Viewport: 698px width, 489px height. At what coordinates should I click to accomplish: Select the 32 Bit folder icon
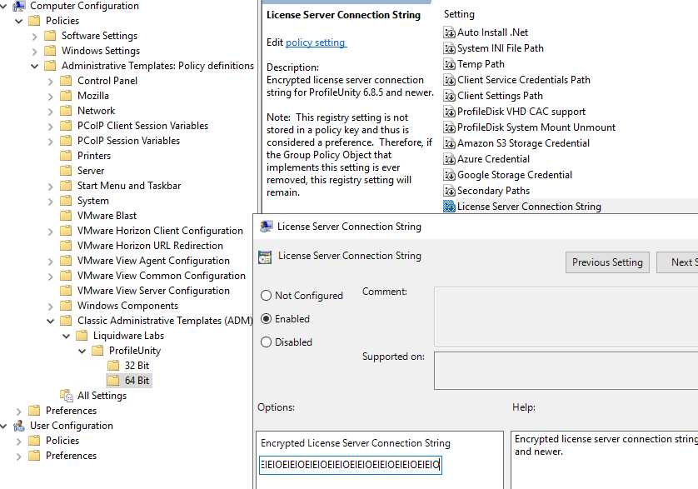click(x=113, y=366)
